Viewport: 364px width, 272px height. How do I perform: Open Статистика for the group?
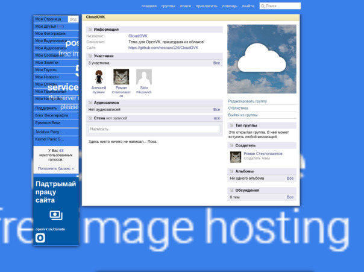pos(238,108)
